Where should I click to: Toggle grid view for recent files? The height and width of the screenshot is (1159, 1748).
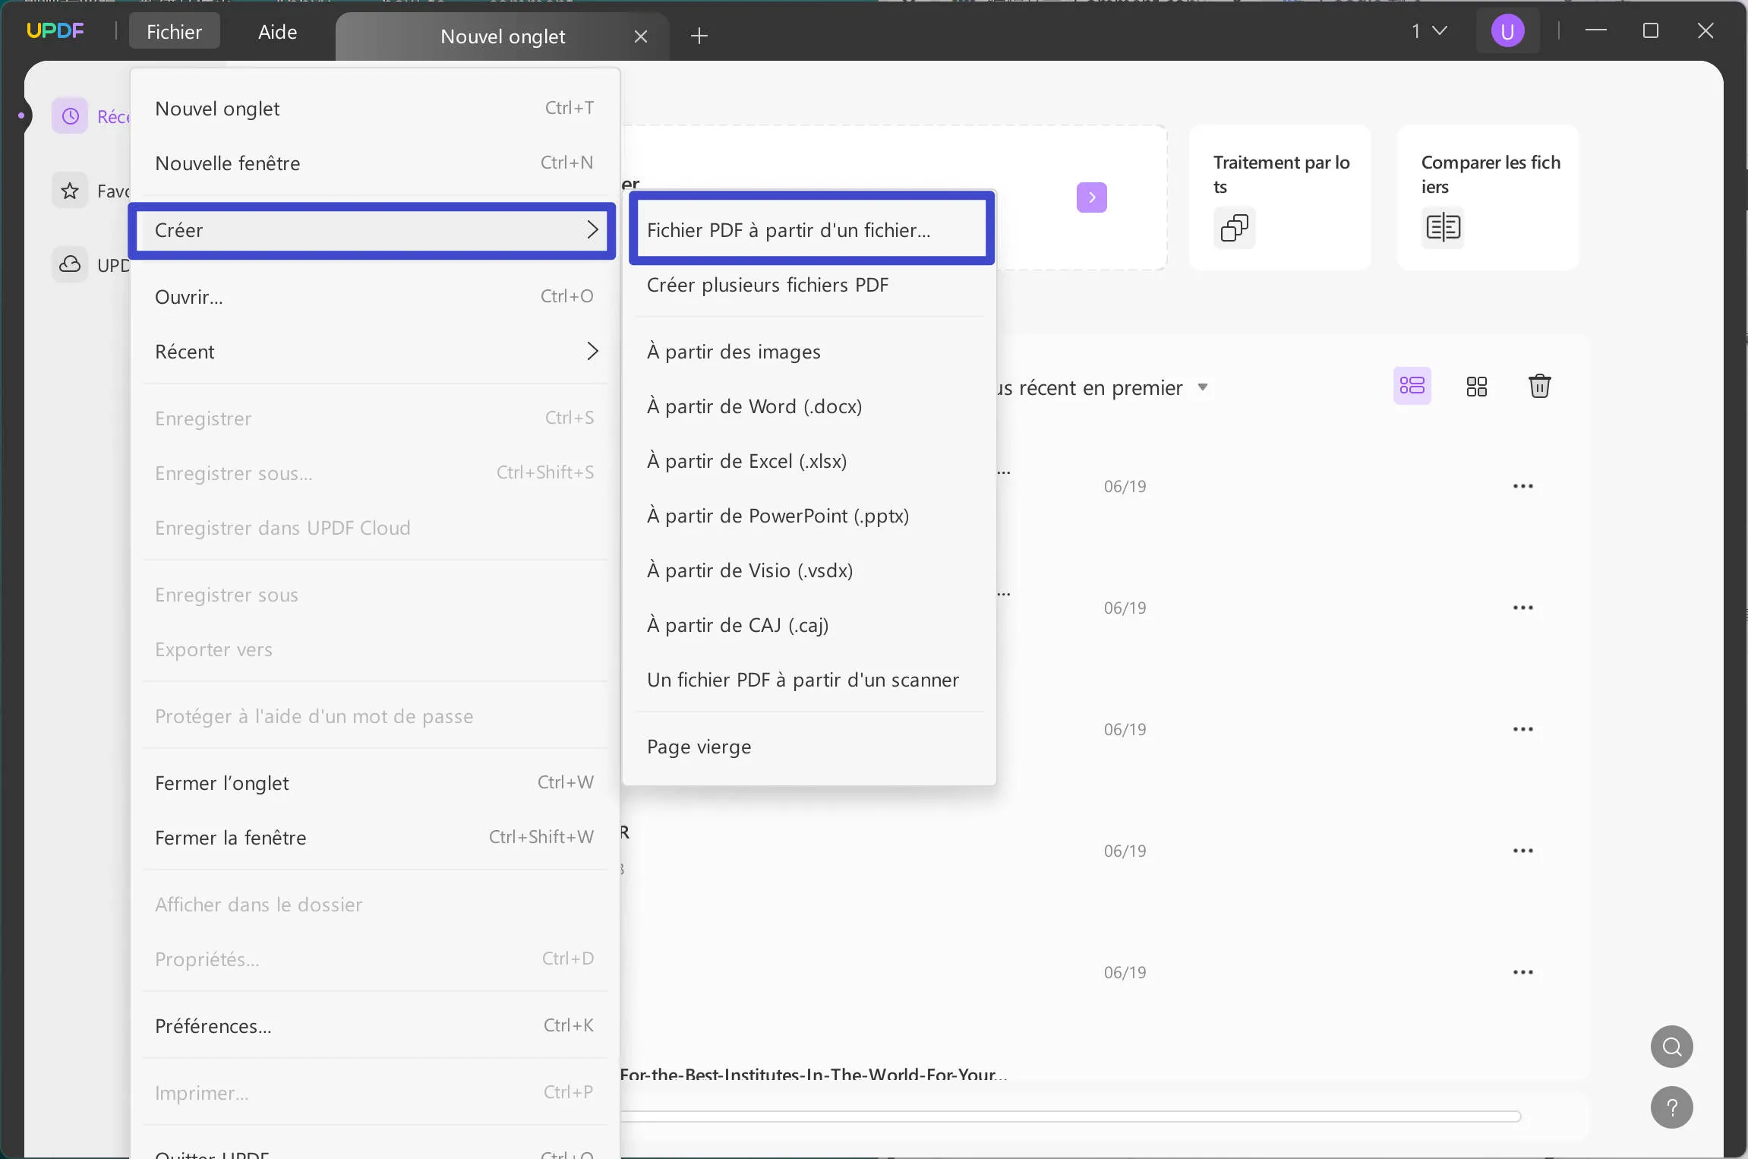(x=1475, y=386)
